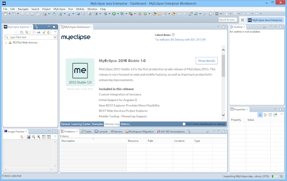The image size is (287, 181).
Task: Open the Properties view menu triangle
Action: coord(282,114)
